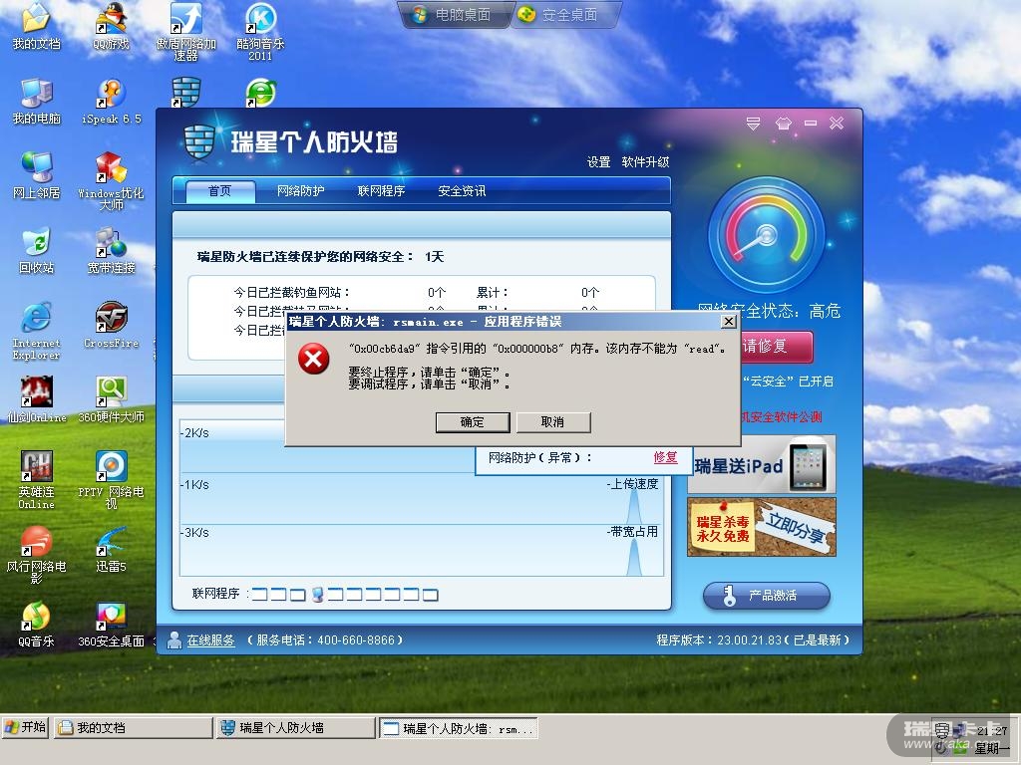This screenshot has width=1021, height=765.
Task: Click the firewall menu dropdown icon in title bar
Action: click(754, 124)
